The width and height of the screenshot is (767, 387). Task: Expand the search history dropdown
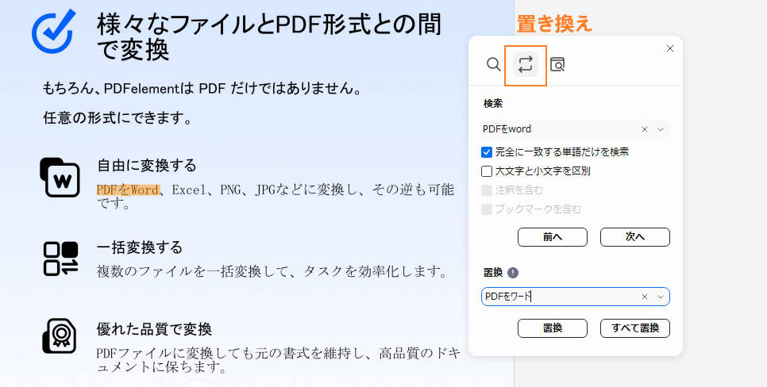660,128
